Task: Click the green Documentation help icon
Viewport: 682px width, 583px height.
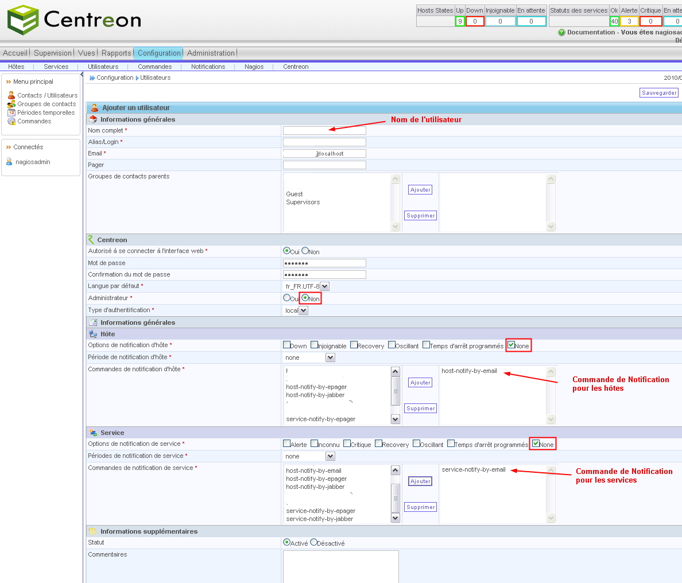Action: [561, 33]
